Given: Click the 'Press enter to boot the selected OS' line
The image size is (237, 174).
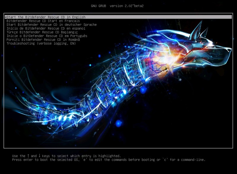Looking at the screenshot, I should (109, 160).
